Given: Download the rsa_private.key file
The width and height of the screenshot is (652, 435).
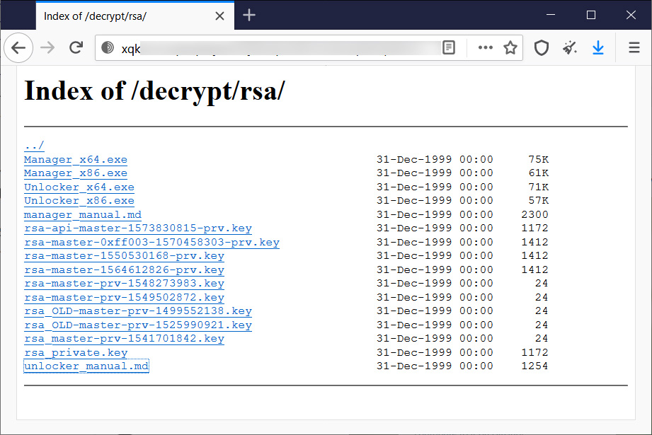Looking at the screenshot, I should tap(76, 352).
